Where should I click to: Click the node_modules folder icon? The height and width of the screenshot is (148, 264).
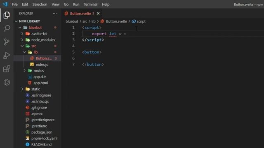tap(28, 40)
